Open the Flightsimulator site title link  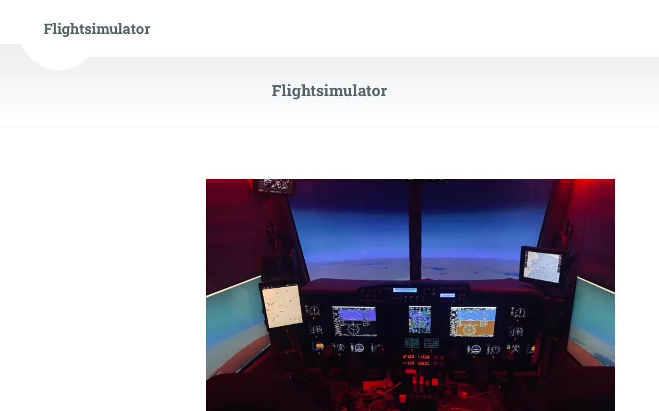[97, 29]
